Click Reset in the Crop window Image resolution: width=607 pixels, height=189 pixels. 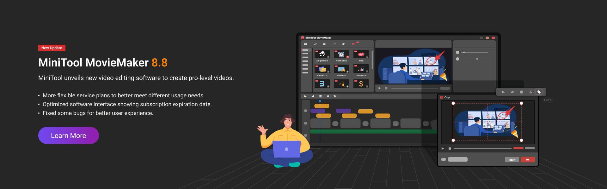pyautogui.click(x=512, y=160)
